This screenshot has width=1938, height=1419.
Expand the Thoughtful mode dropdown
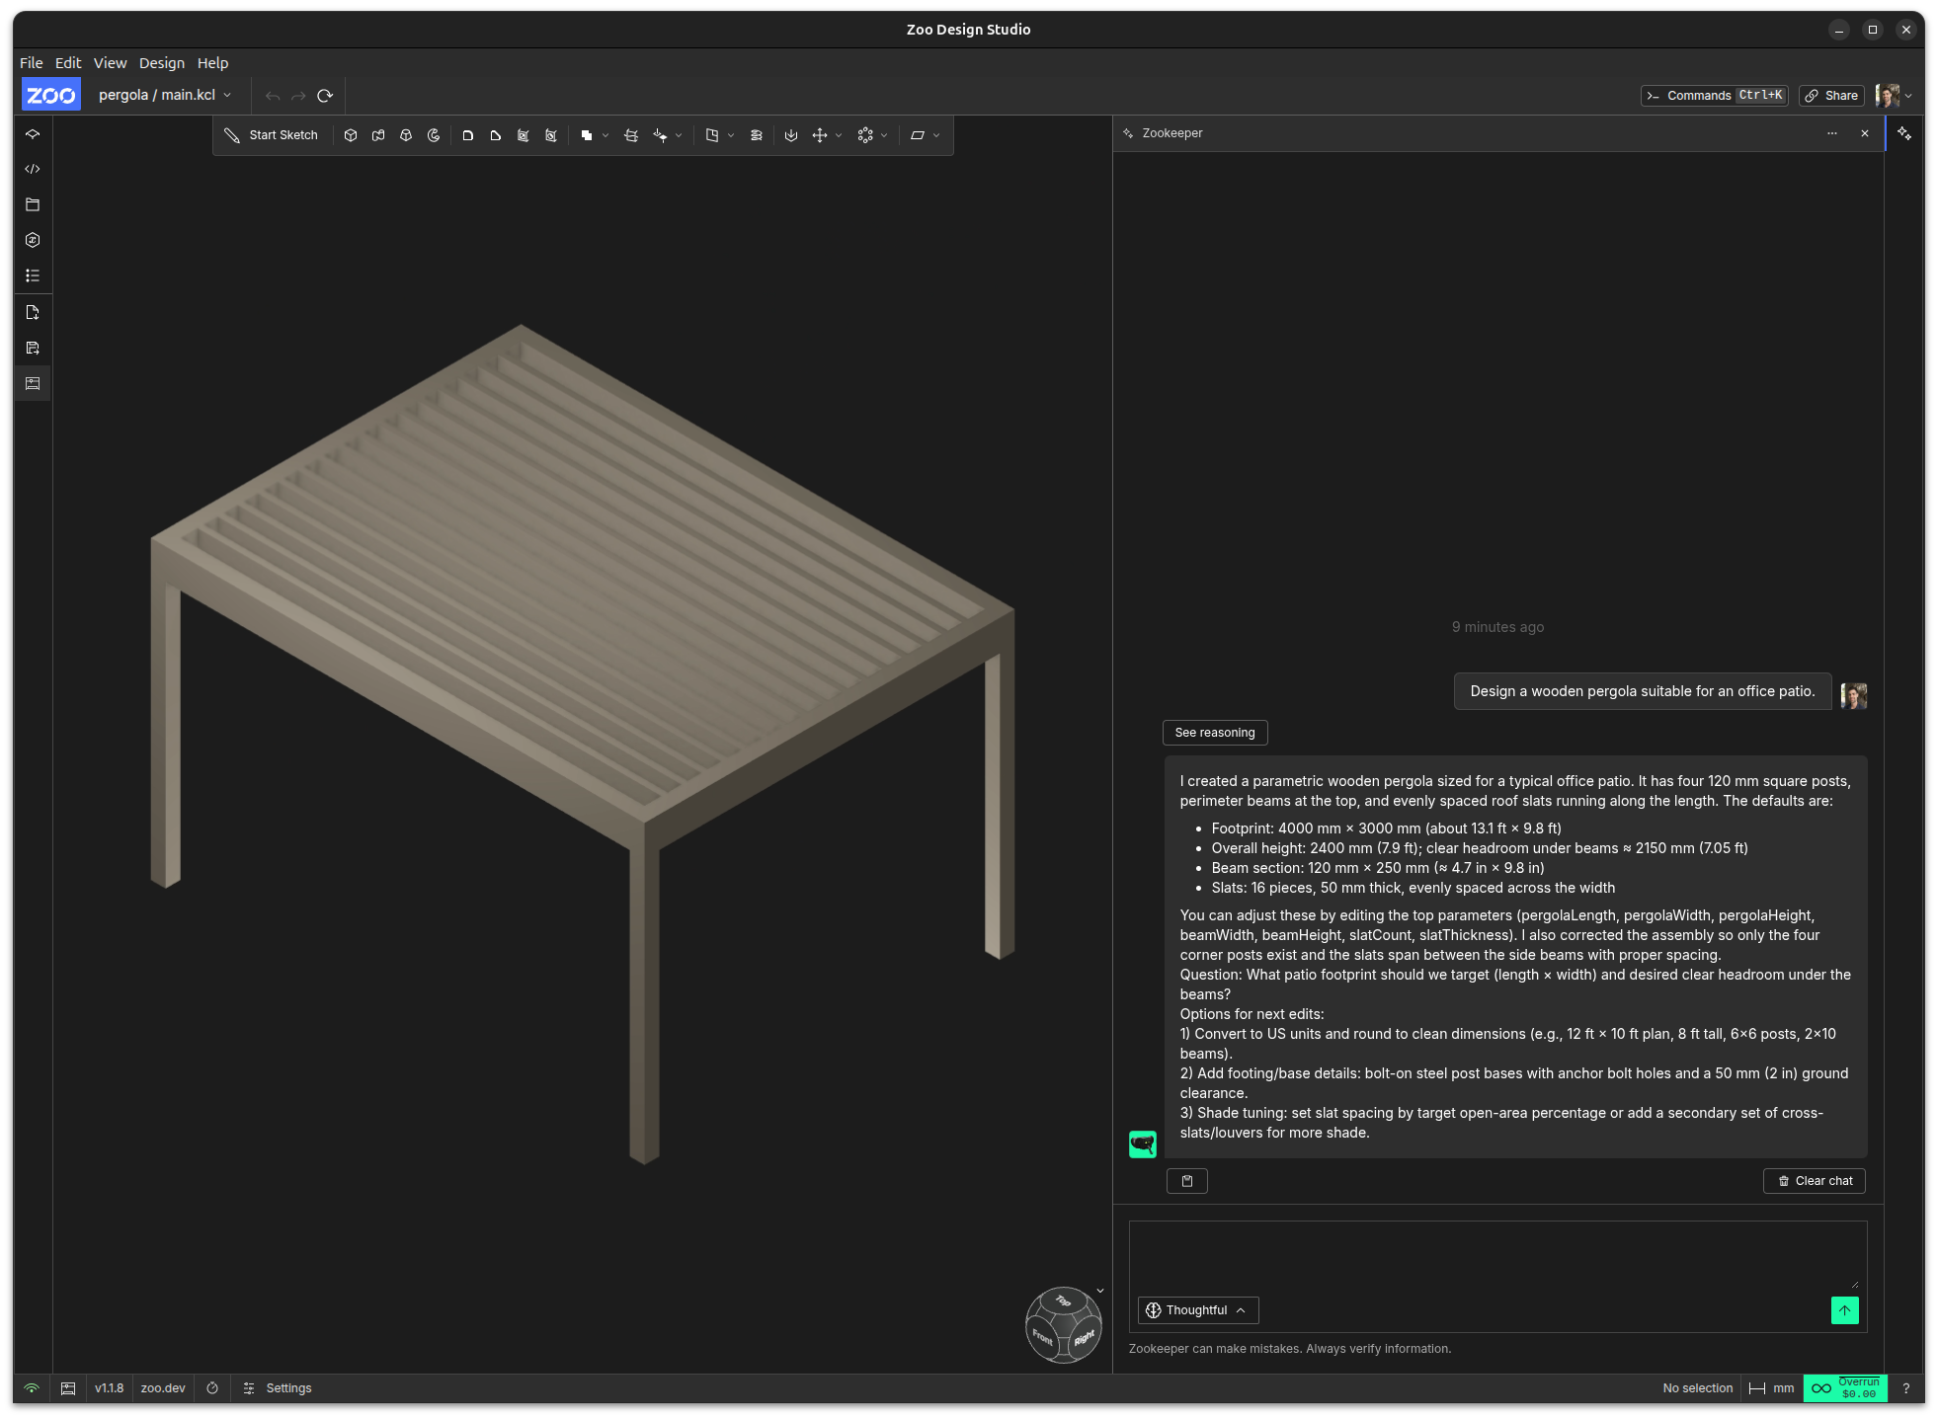click(x=1198, y=1310)
